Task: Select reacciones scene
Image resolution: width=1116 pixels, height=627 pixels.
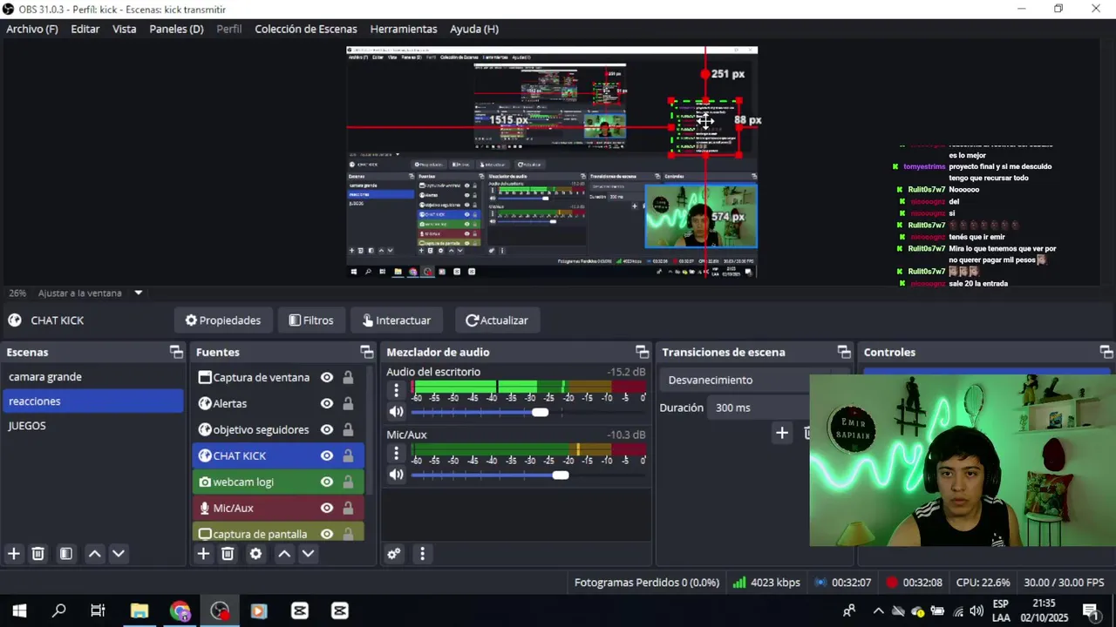Action: 93,401
